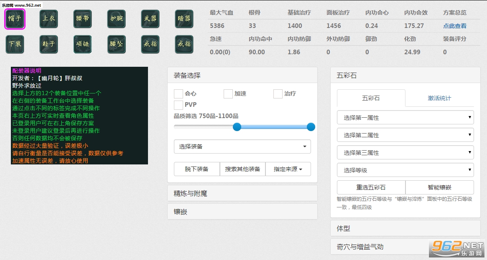The width and height of the screenshot is (487, 260).
Task: Click the 最大气血 value 5386
Action: coord(217,26)
